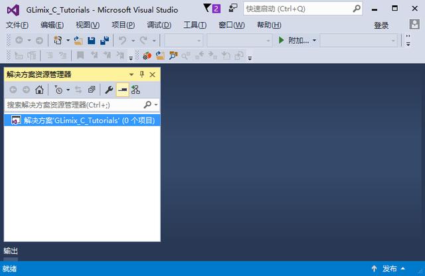Click the 登录 sign-in link

(381, 25)
